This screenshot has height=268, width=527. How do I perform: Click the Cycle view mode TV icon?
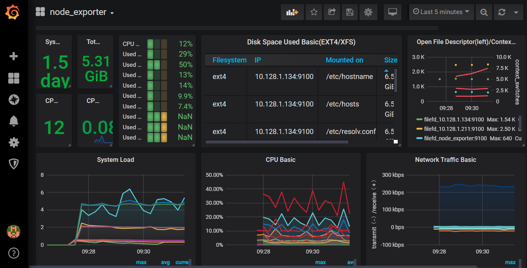pyautogui.click(x=392, y=12)
